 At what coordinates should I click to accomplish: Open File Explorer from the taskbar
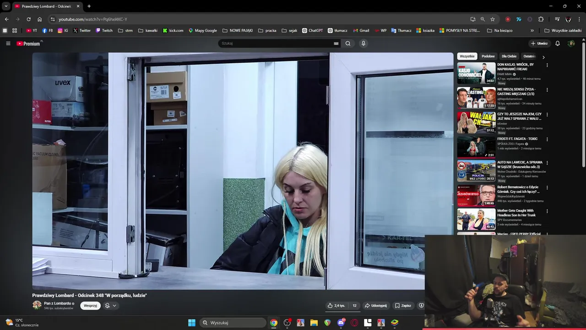(314, 323)
